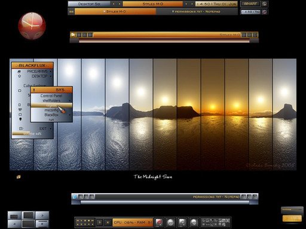This screenshot has height=229, width=306.
Task: Click the Styles M-O window scrollbar strip
Action: click(x=164, y=41)
